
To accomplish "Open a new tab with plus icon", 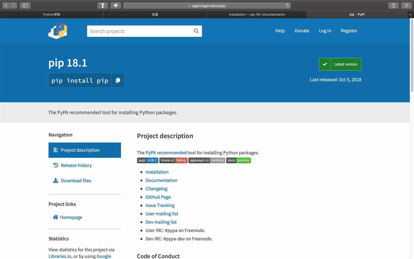I will 411,14.
